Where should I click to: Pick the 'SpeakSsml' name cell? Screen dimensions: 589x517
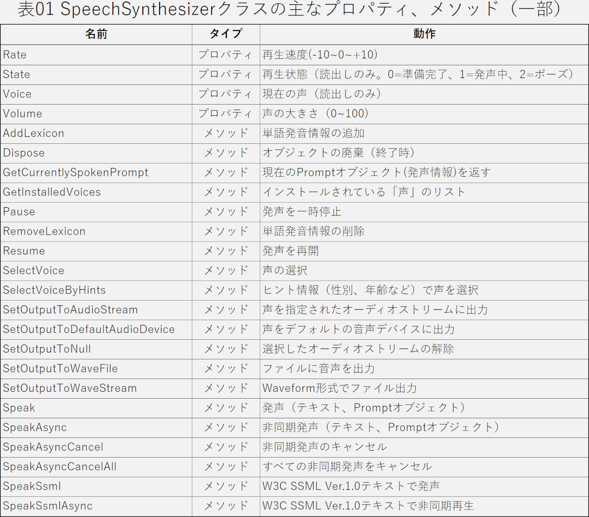[x=96, y=487]
